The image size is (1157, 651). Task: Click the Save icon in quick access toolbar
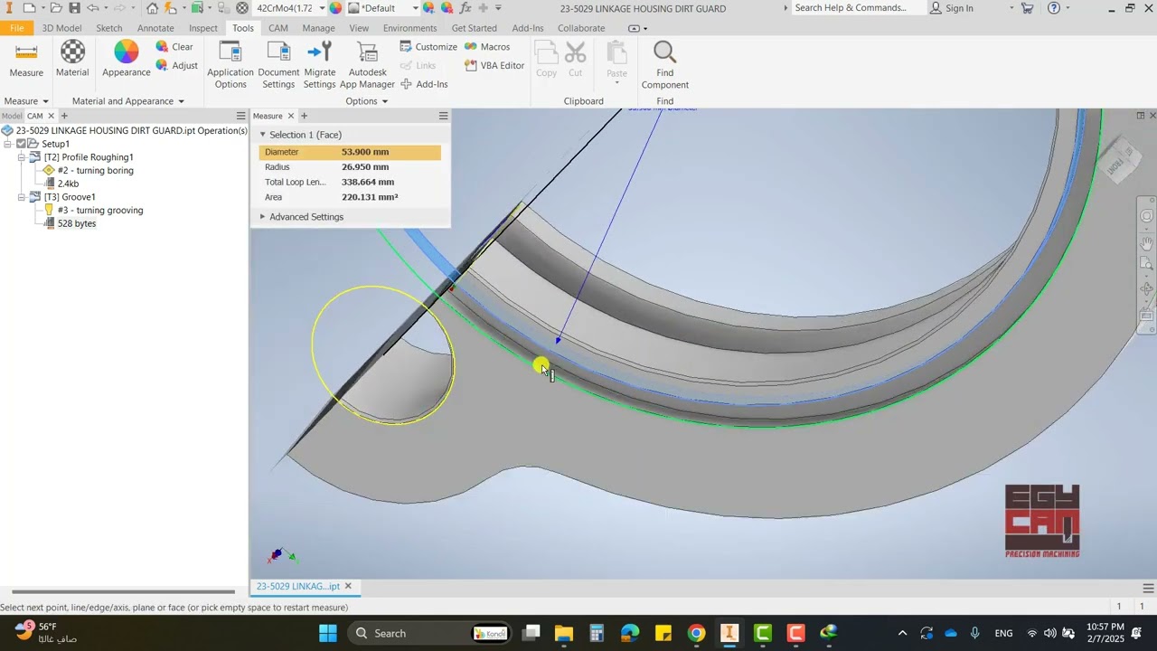point(74,8)
